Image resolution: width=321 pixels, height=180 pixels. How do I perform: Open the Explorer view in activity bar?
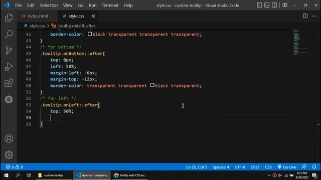[9, 18]
